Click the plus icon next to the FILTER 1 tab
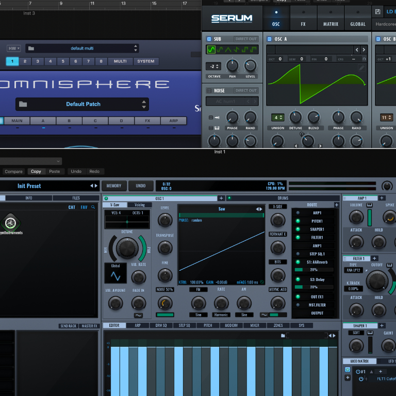 (x=374, y=258)
